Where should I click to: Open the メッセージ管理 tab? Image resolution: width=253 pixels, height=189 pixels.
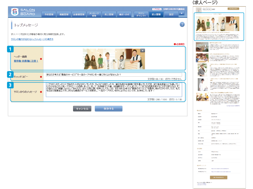point(94,15)
